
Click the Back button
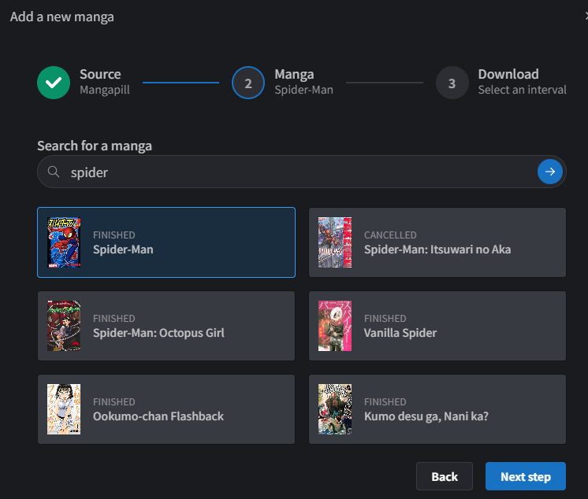[x=445, y=476]
